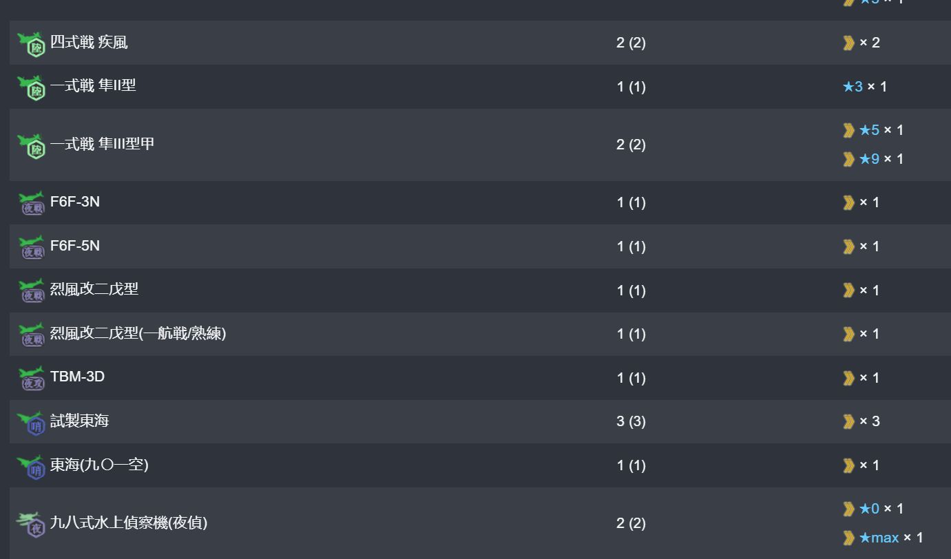
Task: Click the patrol plane icon beside 試製東海
Action: point(31,423)
